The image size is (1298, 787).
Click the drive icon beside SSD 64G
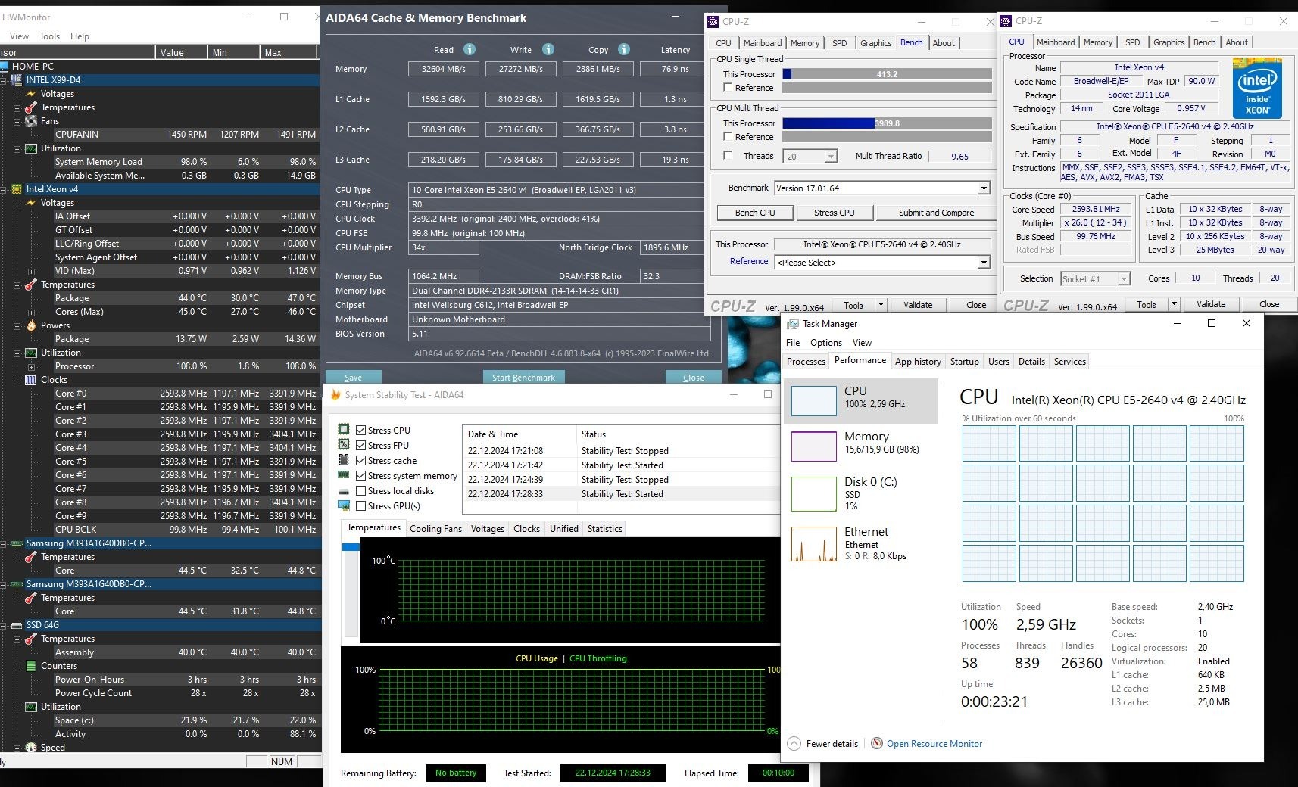coord(17,625)
